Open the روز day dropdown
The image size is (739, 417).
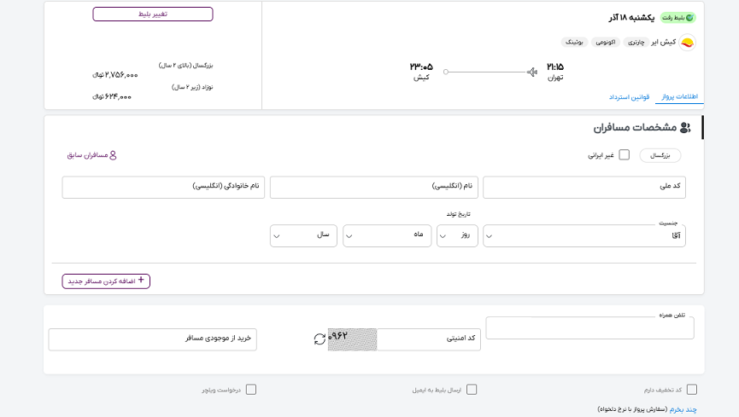coord(457,236)
